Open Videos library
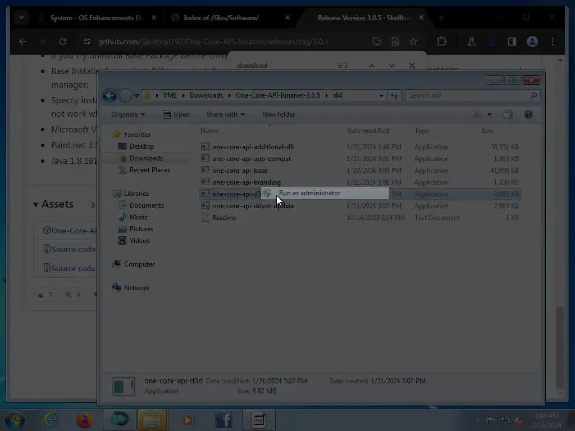 click(x=139, y=240)
